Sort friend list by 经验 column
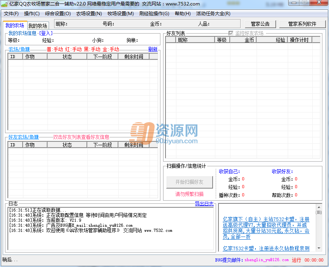 click(x=272, y=40)
